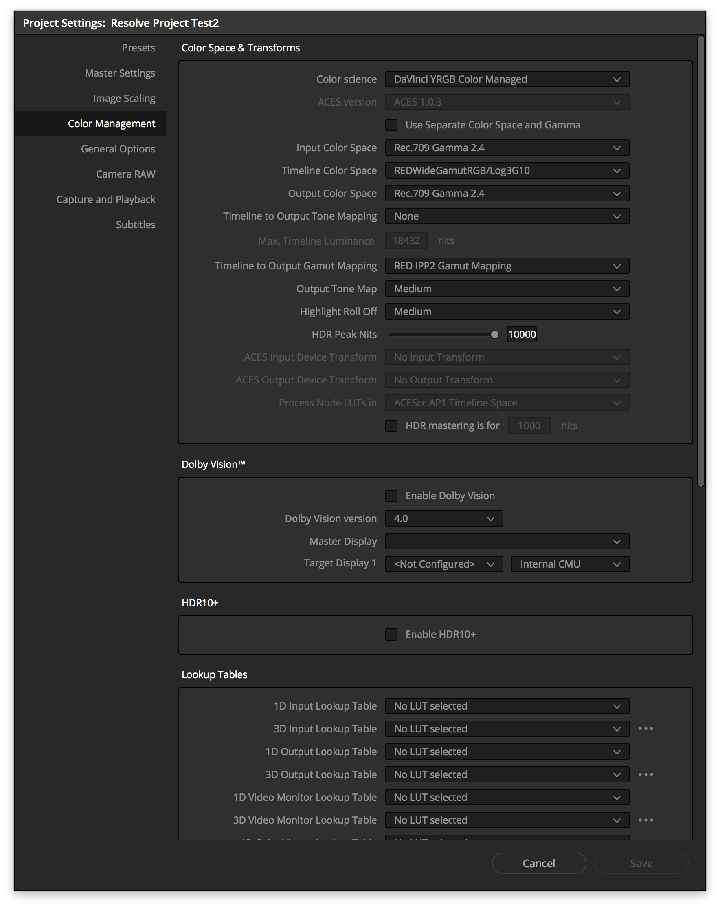Open Timeline to Output Tone Mapping dropdown
720x908 pixels.
507,216
